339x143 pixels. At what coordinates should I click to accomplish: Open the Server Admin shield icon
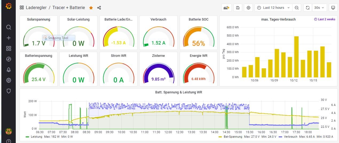coord(9,91)
